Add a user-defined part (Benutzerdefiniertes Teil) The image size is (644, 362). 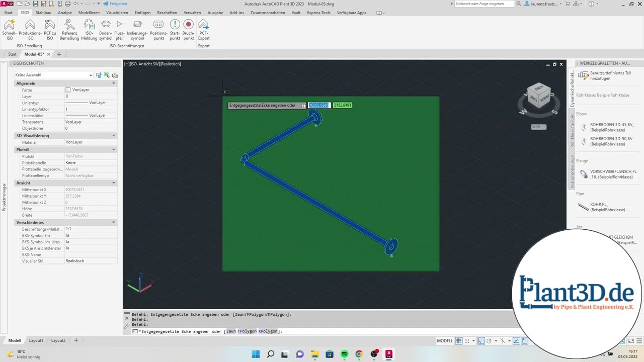click(x=604, y=75)
